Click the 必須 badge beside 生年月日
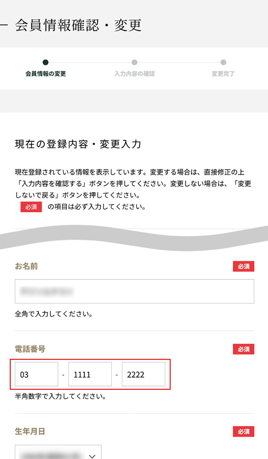Viewport: 268px width, 459px height. point(243,432)
